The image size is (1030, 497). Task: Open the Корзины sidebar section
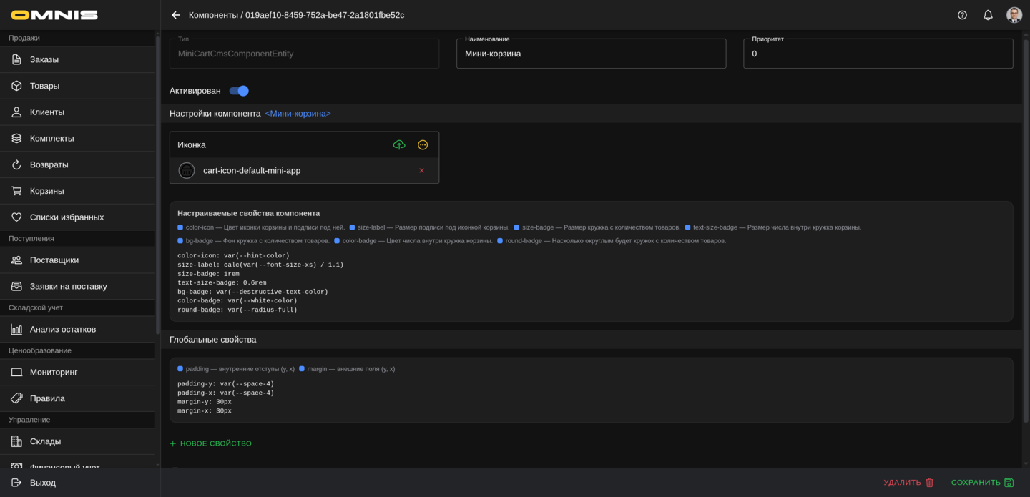[46, 191]
